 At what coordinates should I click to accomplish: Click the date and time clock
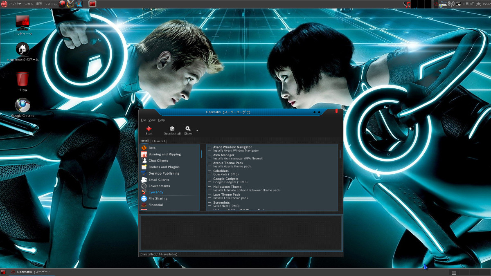(x=476, y=4)
